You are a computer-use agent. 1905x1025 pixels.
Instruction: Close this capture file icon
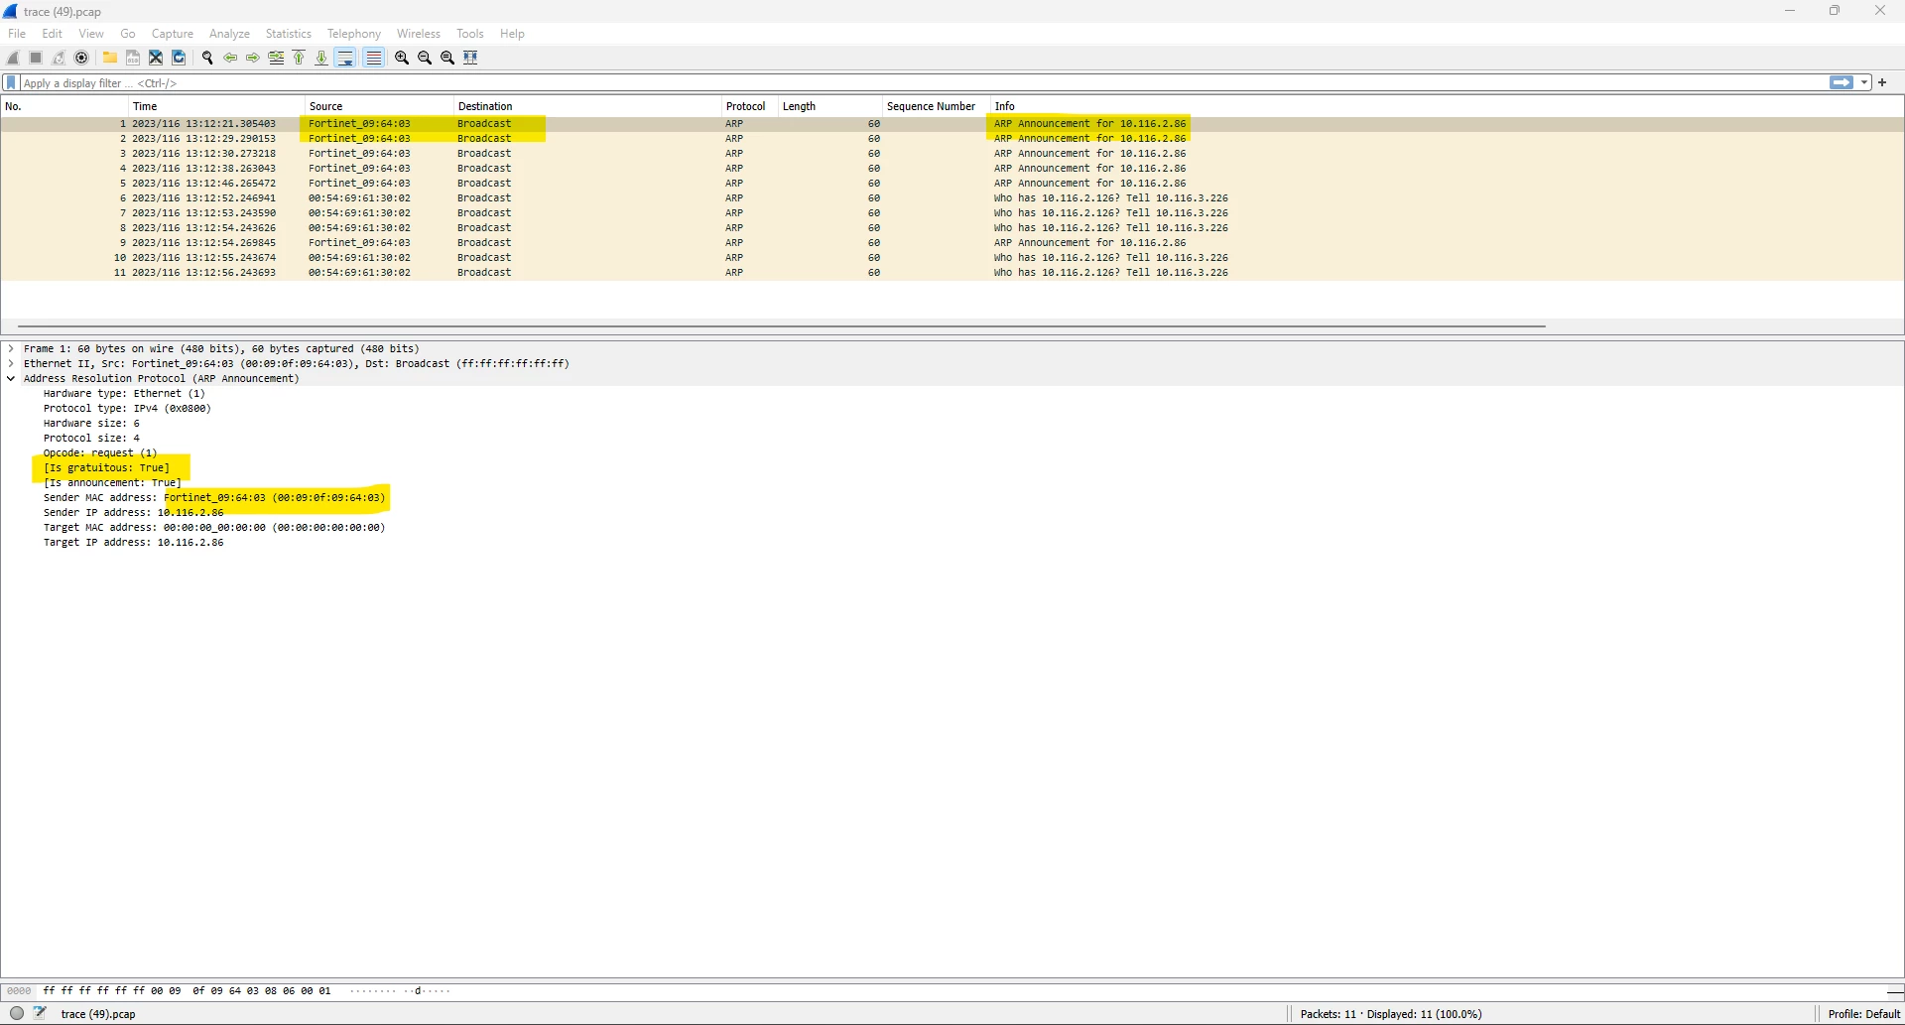(156, 58)
